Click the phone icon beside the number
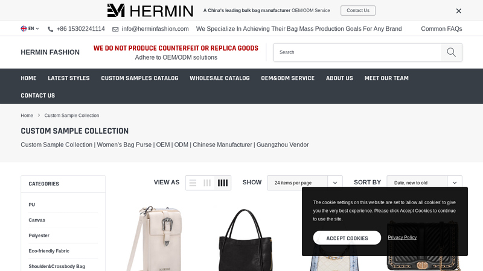The width and height of the screenshot is (483, 271). tap(51, 29)
